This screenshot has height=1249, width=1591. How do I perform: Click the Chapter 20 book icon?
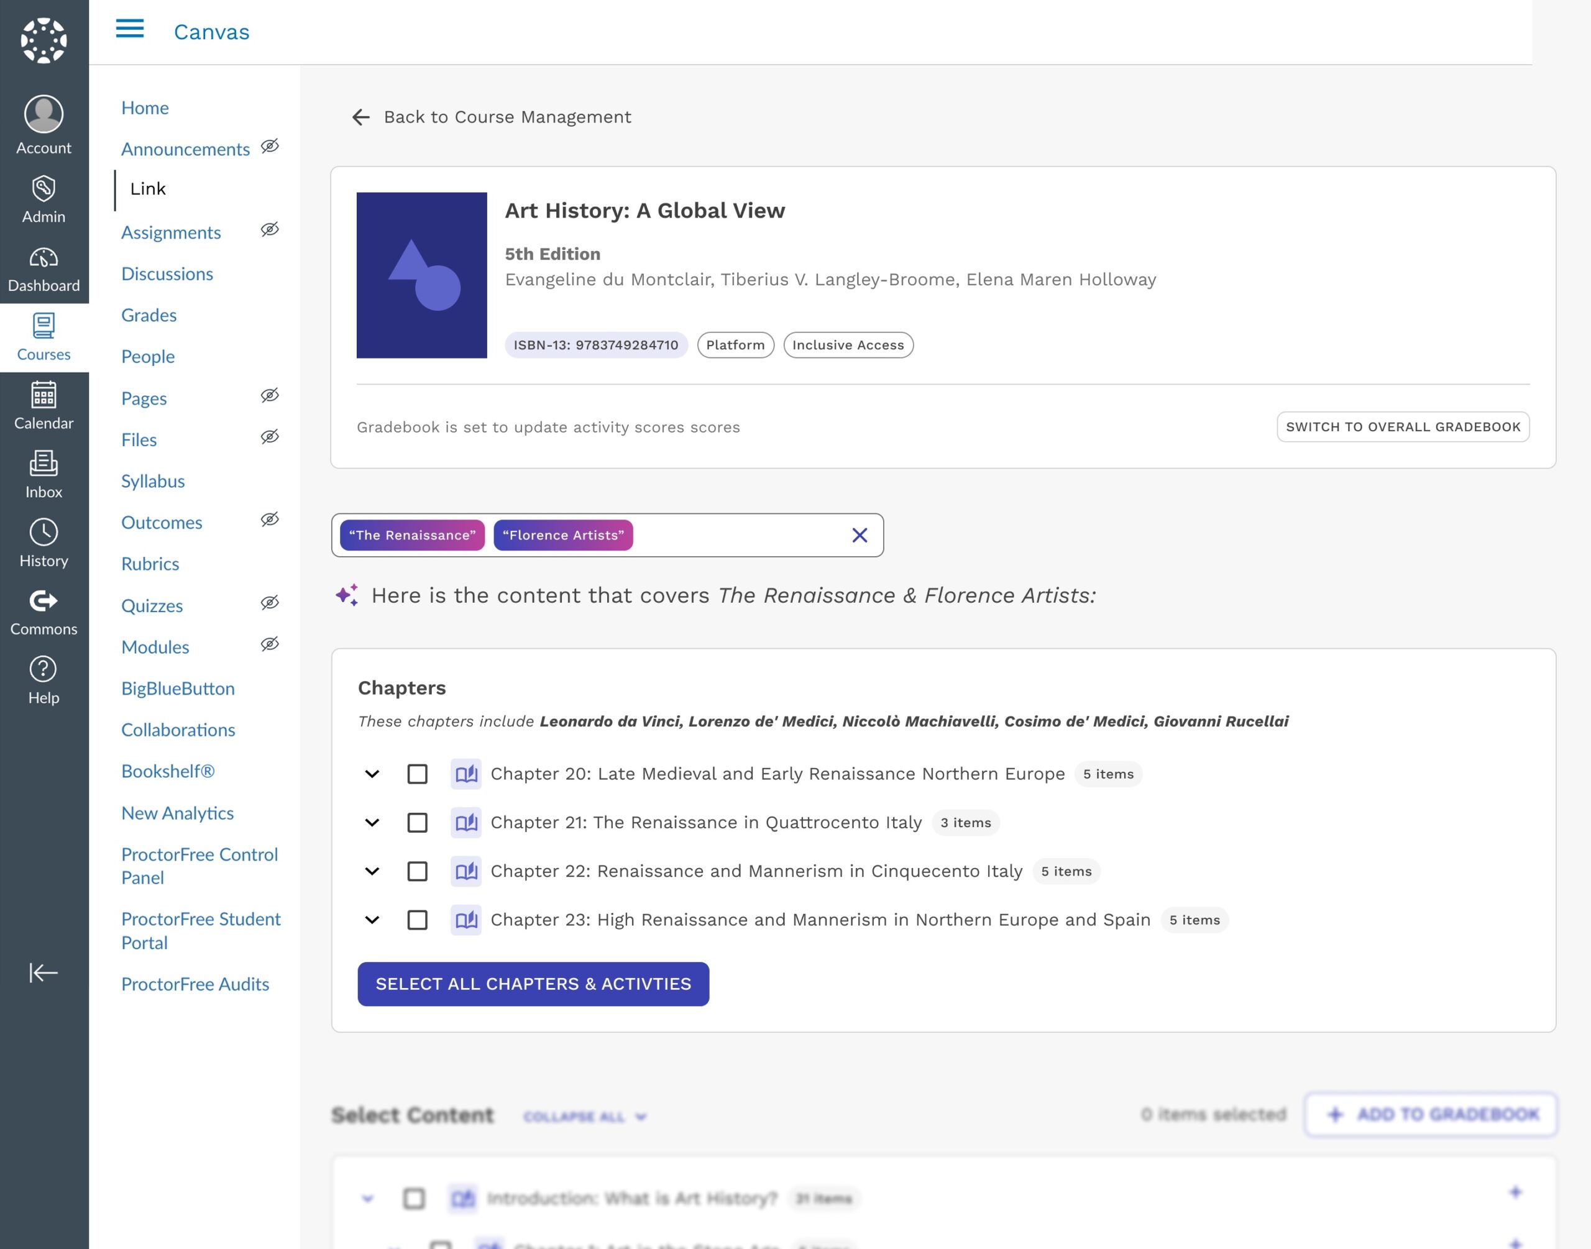point(467,774)
